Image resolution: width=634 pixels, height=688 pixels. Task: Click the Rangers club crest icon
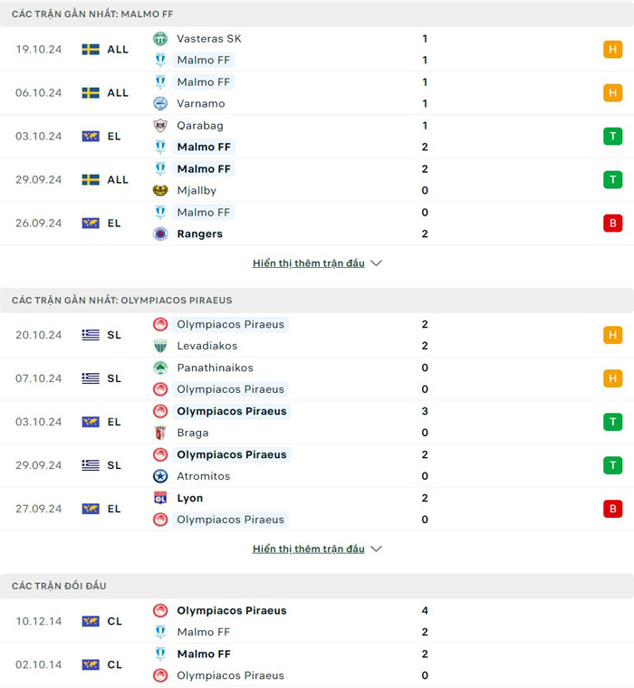160,234
